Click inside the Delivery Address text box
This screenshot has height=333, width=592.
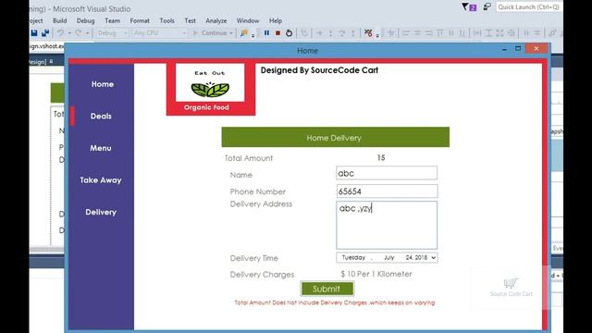click(x=387, y=225)
